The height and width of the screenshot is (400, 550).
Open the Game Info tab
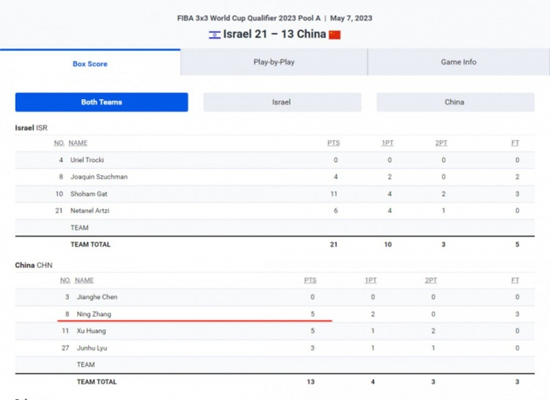tap(458, 62)
